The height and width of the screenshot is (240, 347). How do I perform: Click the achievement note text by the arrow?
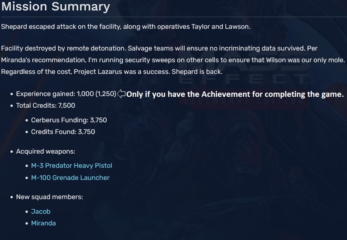tap(235, 94)
